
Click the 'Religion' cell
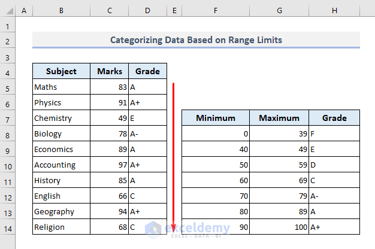(x=61, y=226)
